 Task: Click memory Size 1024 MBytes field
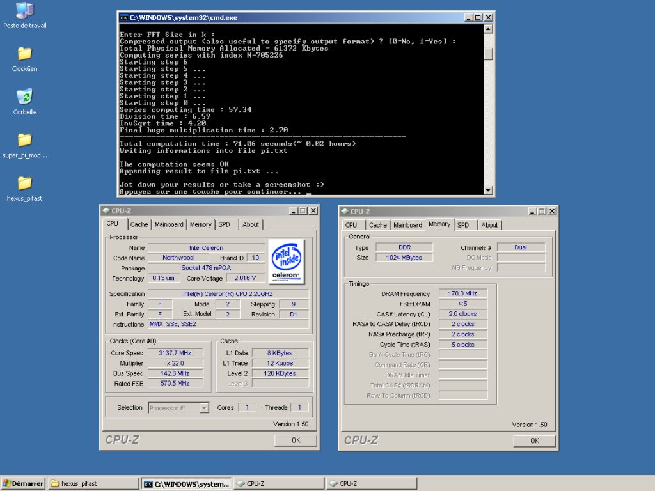404,258
